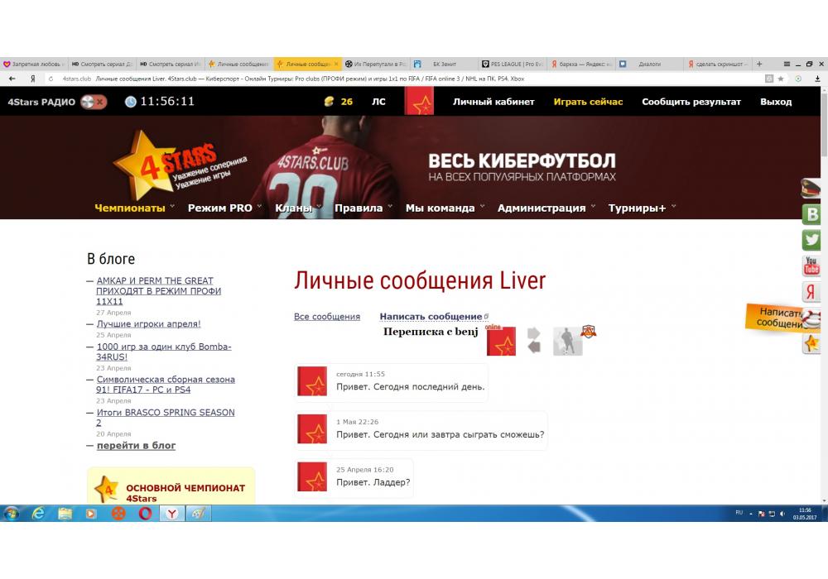Open File Explorer from taskbar
The width and height of the screenshot is (828, 579).
pos(65,513)
